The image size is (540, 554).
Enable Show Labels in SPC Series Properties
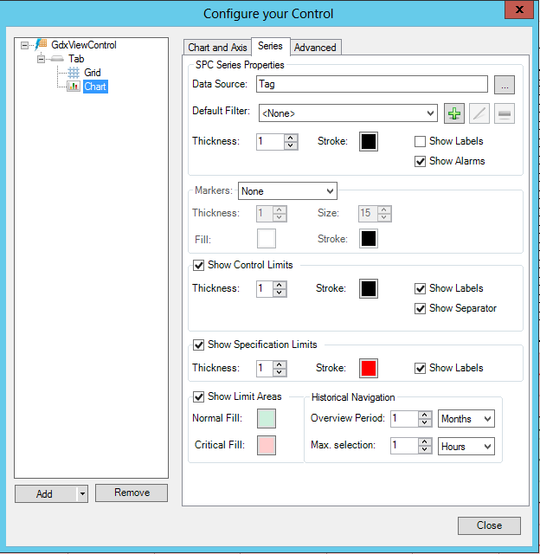tap(421, 141)
